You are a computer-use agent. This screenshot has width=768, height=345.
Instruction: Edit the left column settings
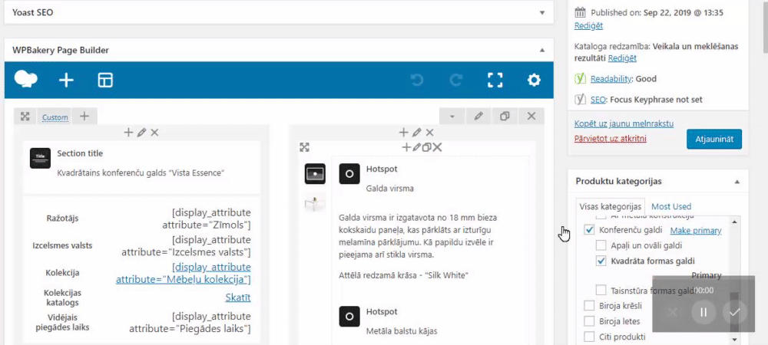pyautogui.click(x=141, y=133)
